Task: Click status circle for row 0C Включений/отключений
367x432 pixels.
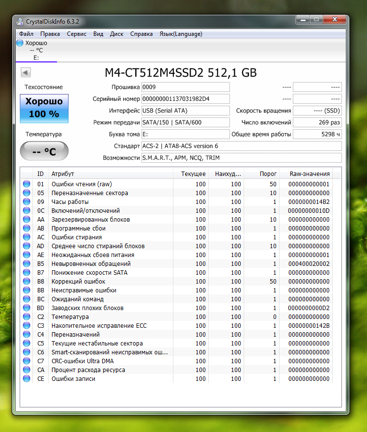Action: click(27, 210)
